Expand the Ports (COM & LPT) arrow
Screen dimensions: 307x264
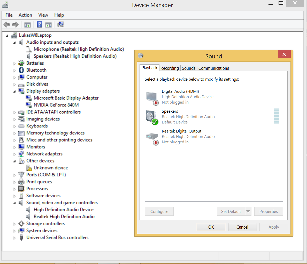click(x=14, y=175)
